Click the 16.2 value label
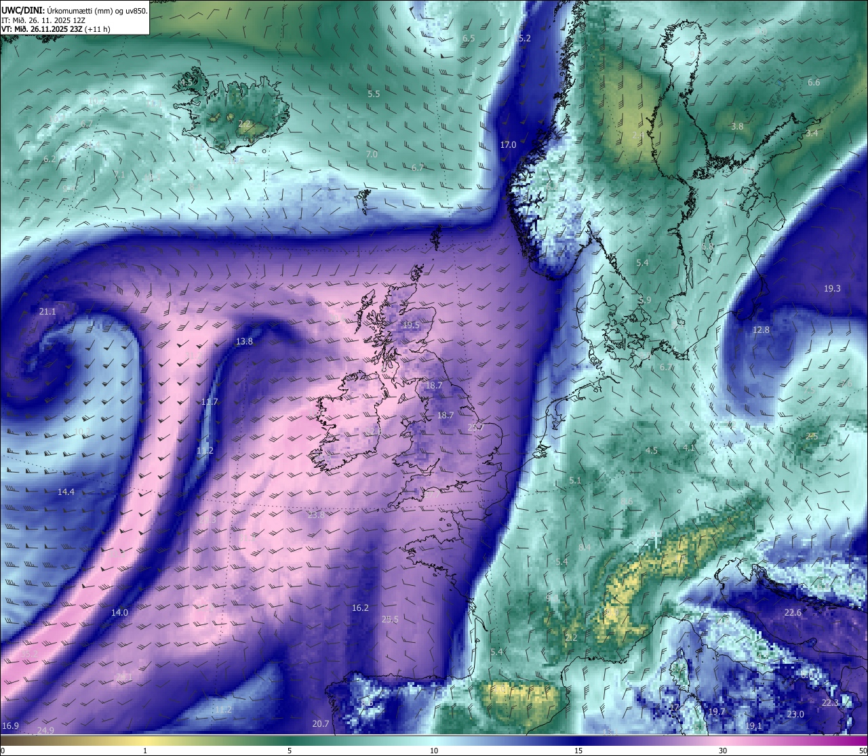The image size is (868, 756). [x=360, y=608]
